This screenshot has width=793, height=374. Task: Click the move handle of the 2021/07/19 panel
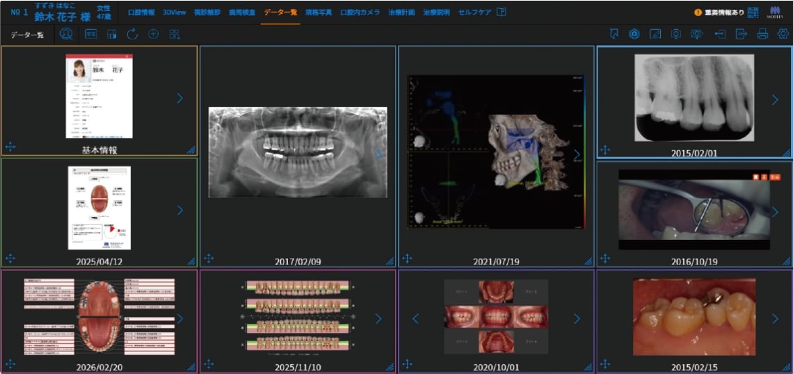[407, 259]
